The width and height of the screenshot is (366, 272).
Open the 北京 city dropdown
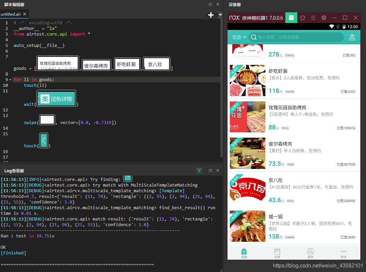click(x=239, y=37)
